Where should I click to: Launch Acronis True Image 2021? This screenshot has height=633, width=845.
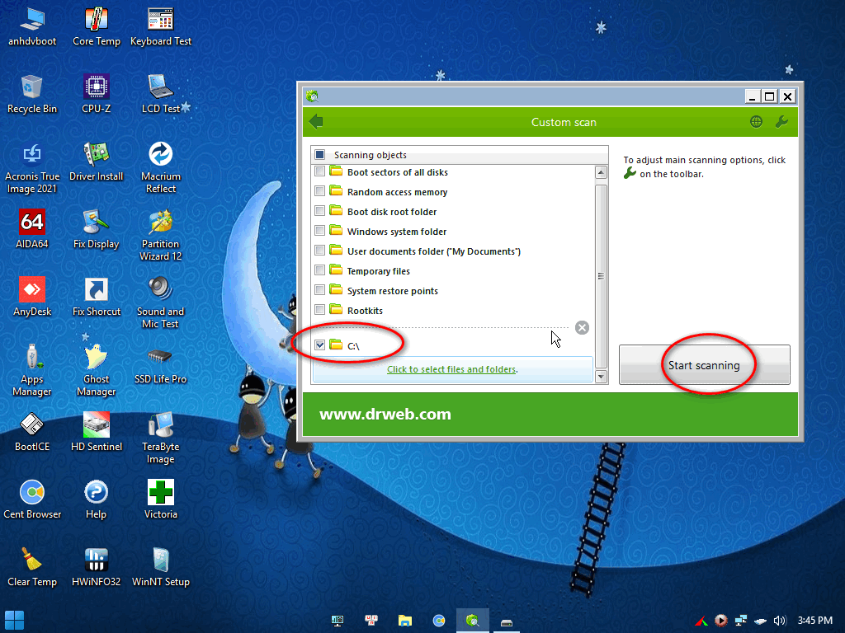[x=32, y=168]
